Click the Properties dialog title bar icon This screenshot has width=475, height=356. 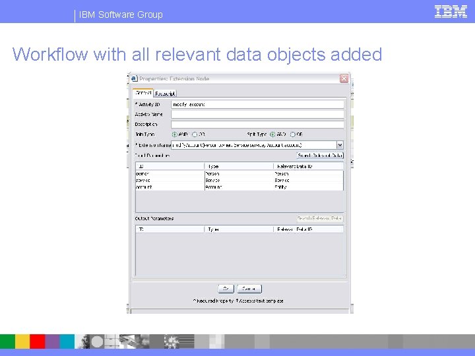click(135, 78)
